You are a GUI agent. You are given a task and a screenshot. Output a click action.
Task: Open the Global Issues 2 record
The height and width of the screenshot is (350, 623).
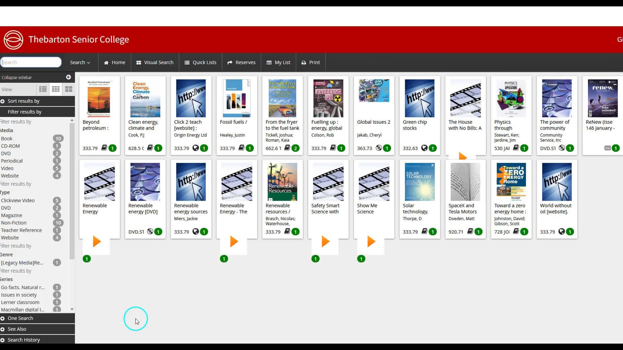point(374,122)
